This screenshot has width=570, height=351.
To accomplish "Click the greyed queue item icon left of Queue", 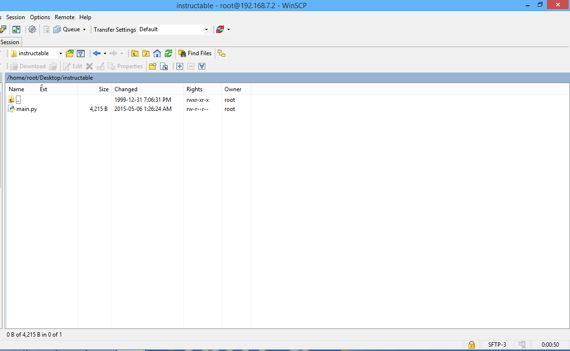I will pos(46,29).
